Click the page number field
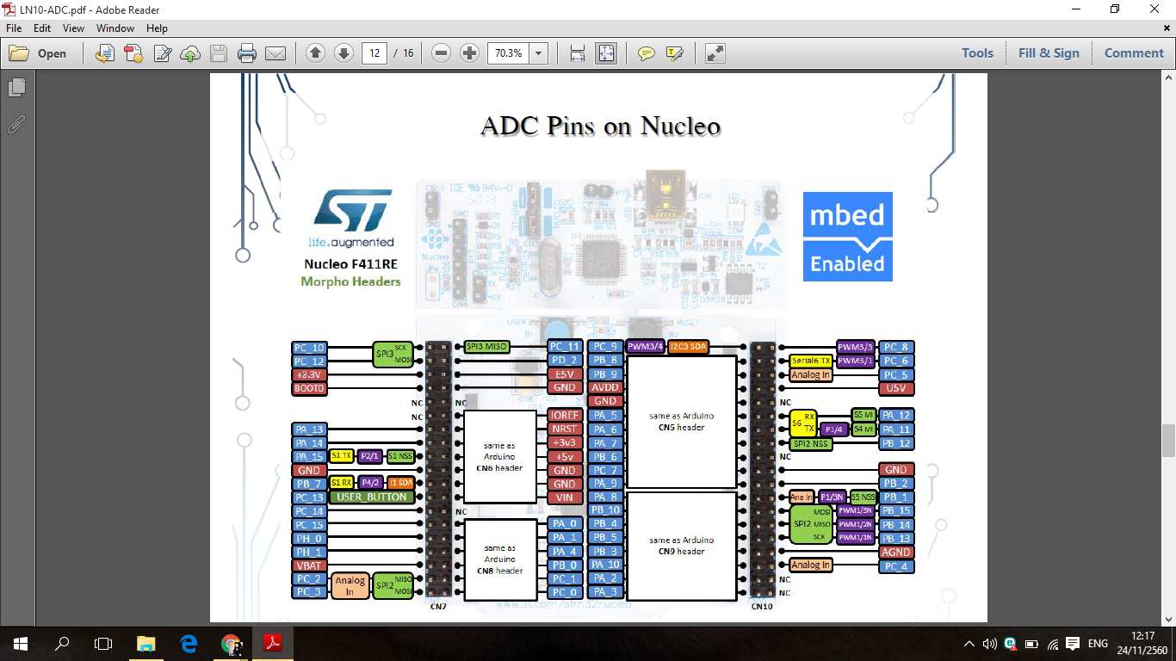1176x661 pixels. 374,53
